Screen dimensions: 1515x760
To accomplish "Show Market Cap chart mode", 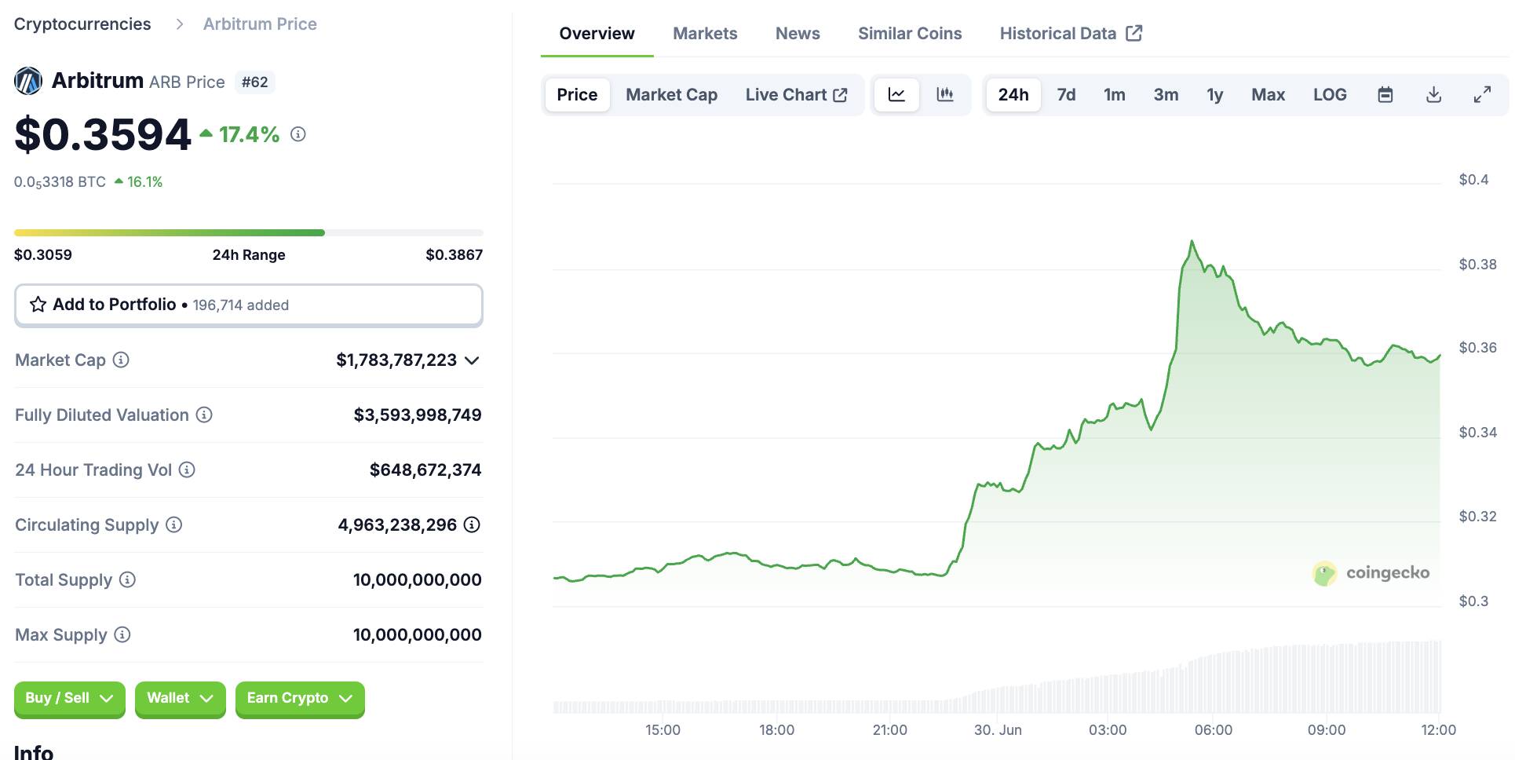I will point(671,95).
